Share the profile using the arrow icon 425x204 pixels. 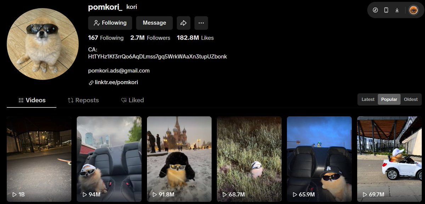tap(183, 23)
